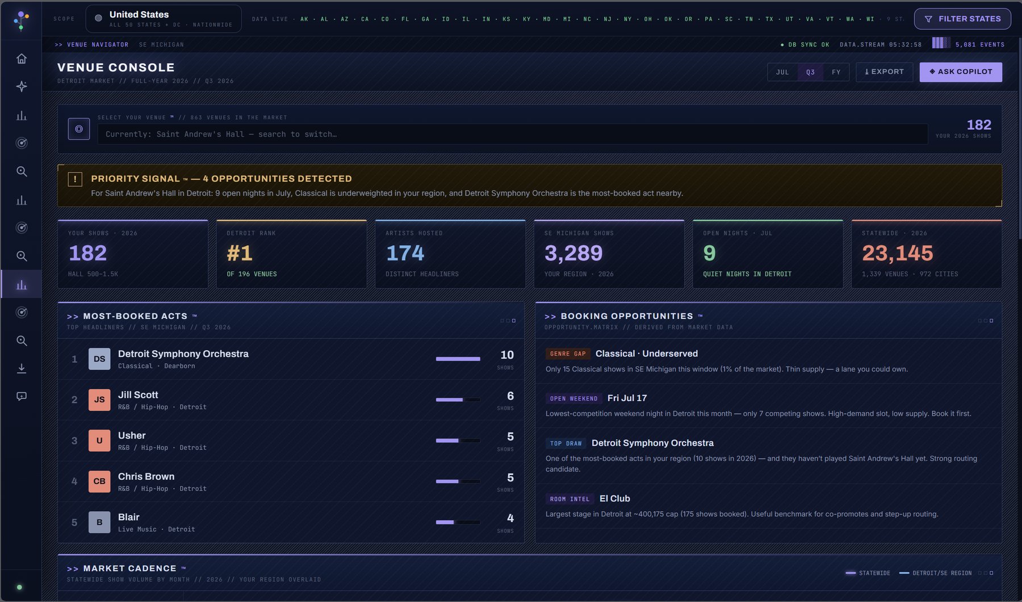Click the app logo in the sidebar

[x=21, y=20]
